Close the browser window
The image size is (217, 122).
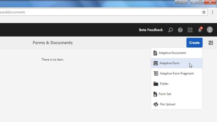click(x=210, y=2)
